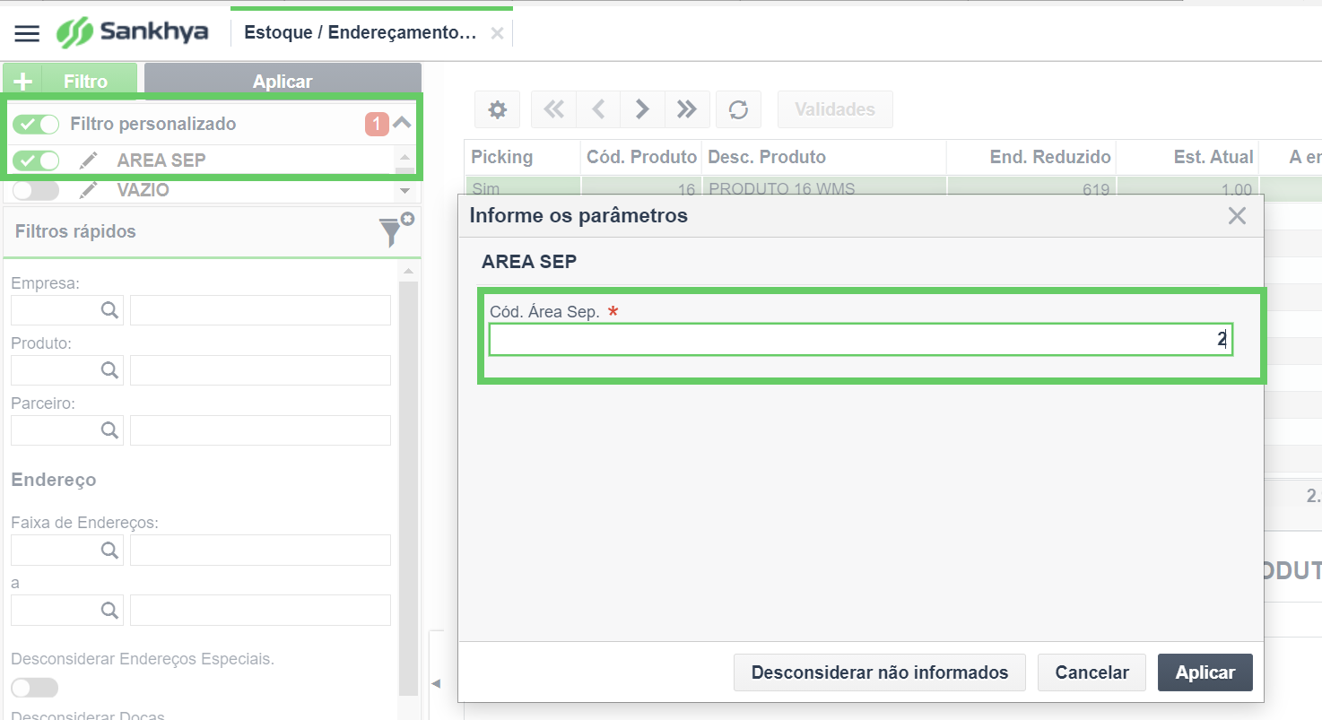Edit the VAZIO filter with the pencil icon
The width and height of the screenshot is (1322, 720).
[x=88, y=190]
